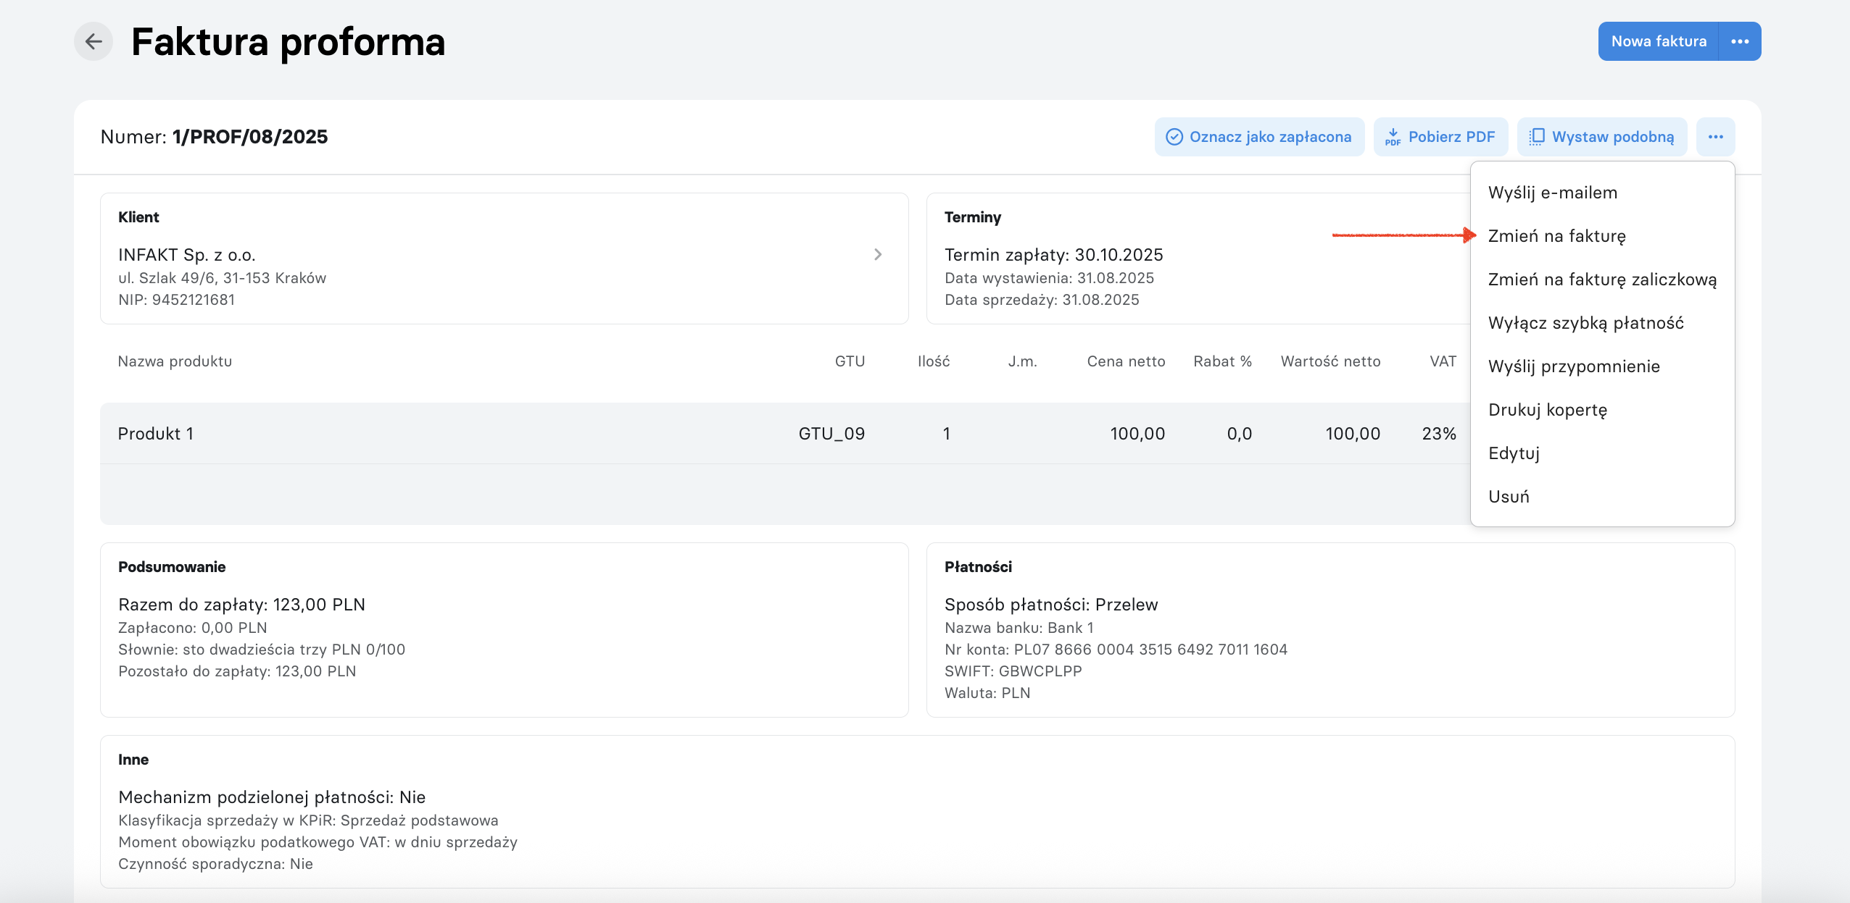Click the GTU_09 cell
Viewport: 1850px width, 903px height.
[831, 434]
